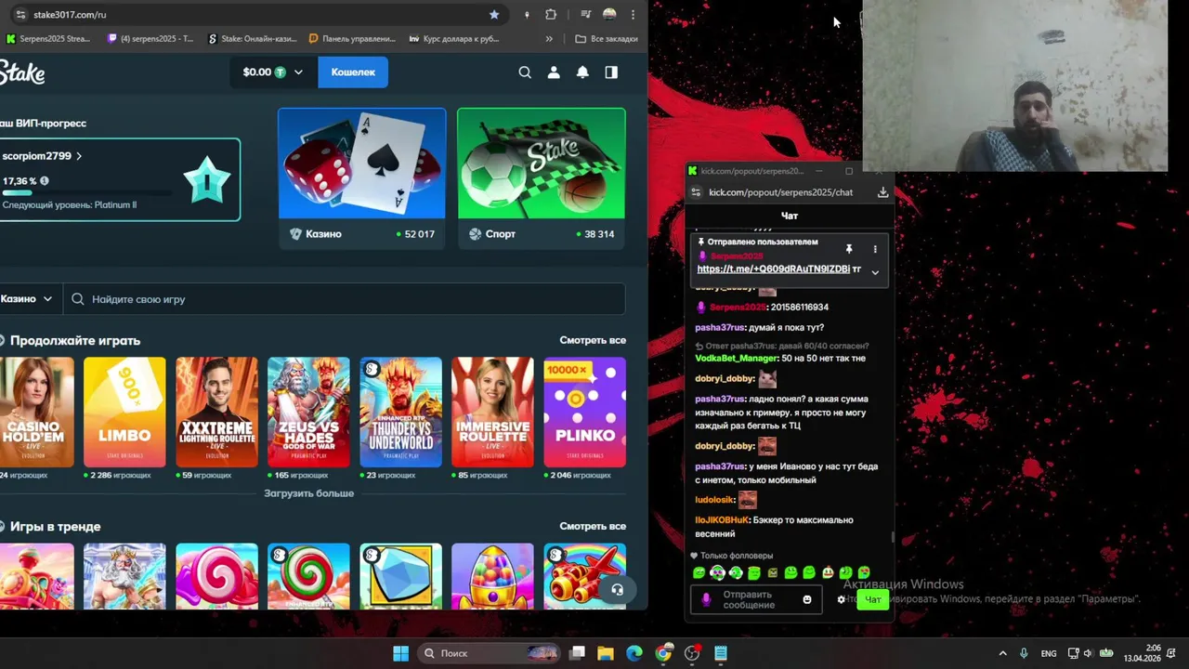Viewport: 1189px width, 669px height.
Task: Open the Курс доллара к рублю bookmark
Action: tap(455, 39)
